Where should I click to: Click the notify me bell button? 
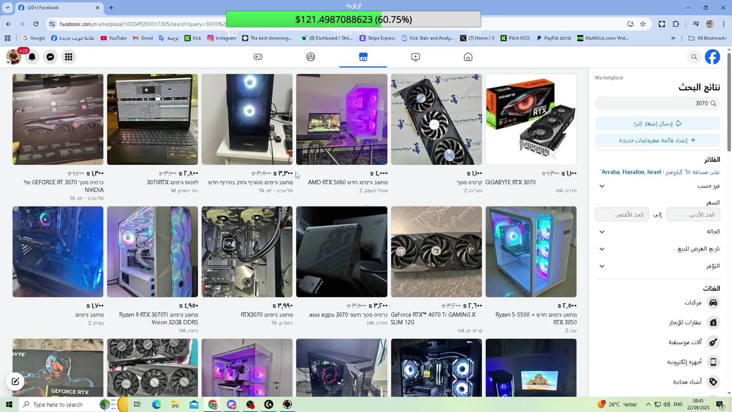click(x=658, y=124)
